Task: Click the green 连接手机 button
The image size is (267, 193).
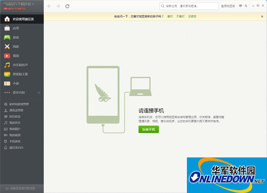Action: [149, 129]
